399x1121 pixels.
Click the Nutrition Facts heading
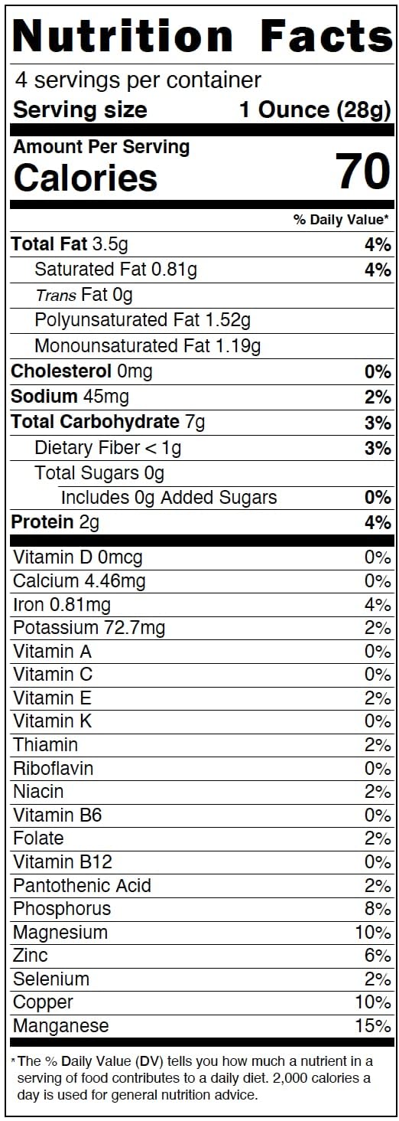point(203,37)
